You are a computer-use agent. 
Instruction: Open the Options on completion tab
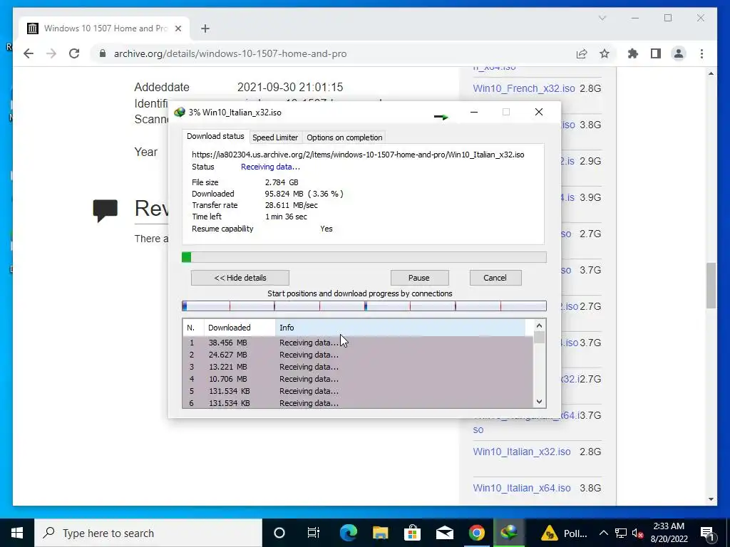point(344,137)
